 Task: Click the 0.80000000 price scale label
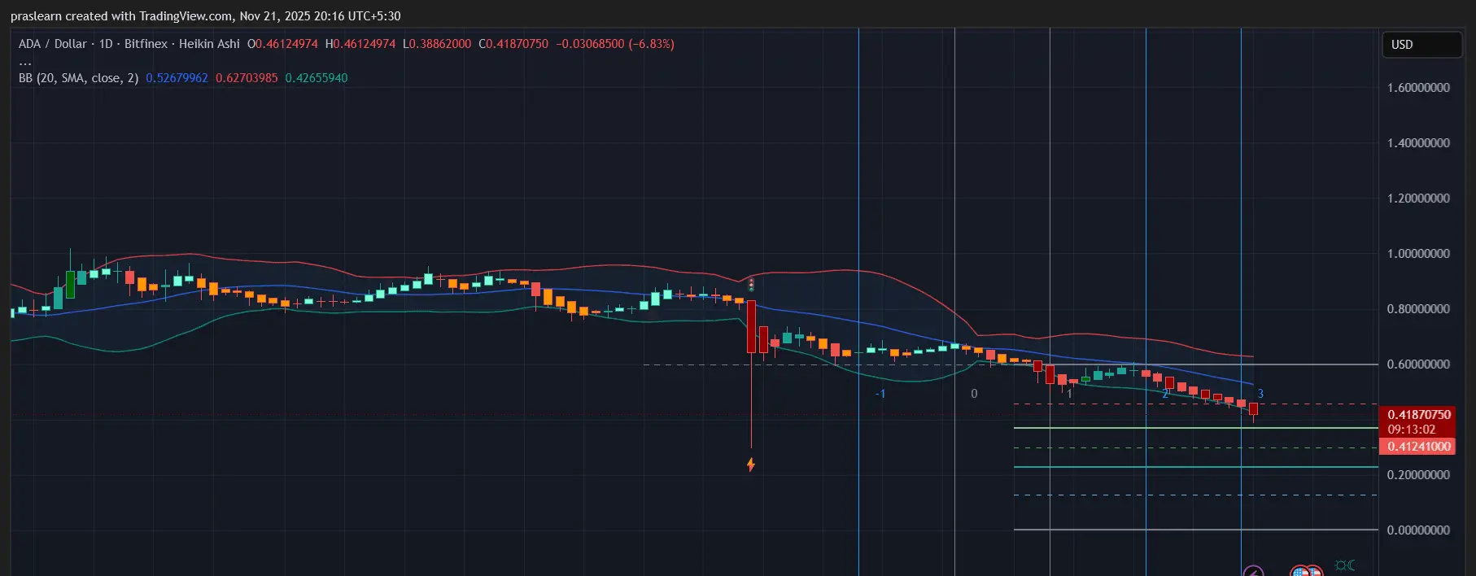click(1418, 309)
